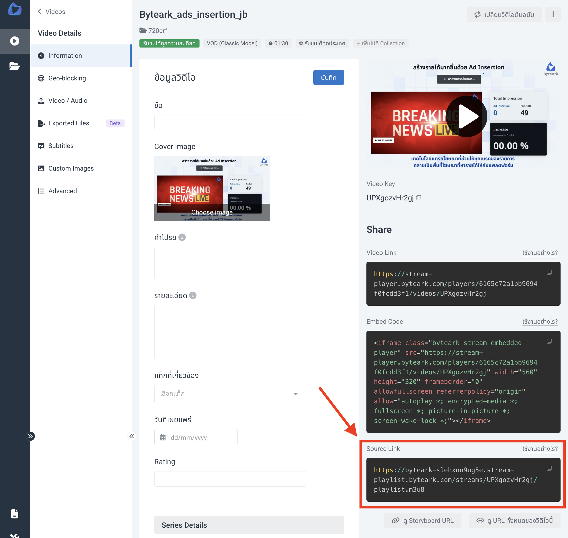Open the Videos section from the sidebar play icon
This screenshot has width=568, height=538.
point(15,41)
